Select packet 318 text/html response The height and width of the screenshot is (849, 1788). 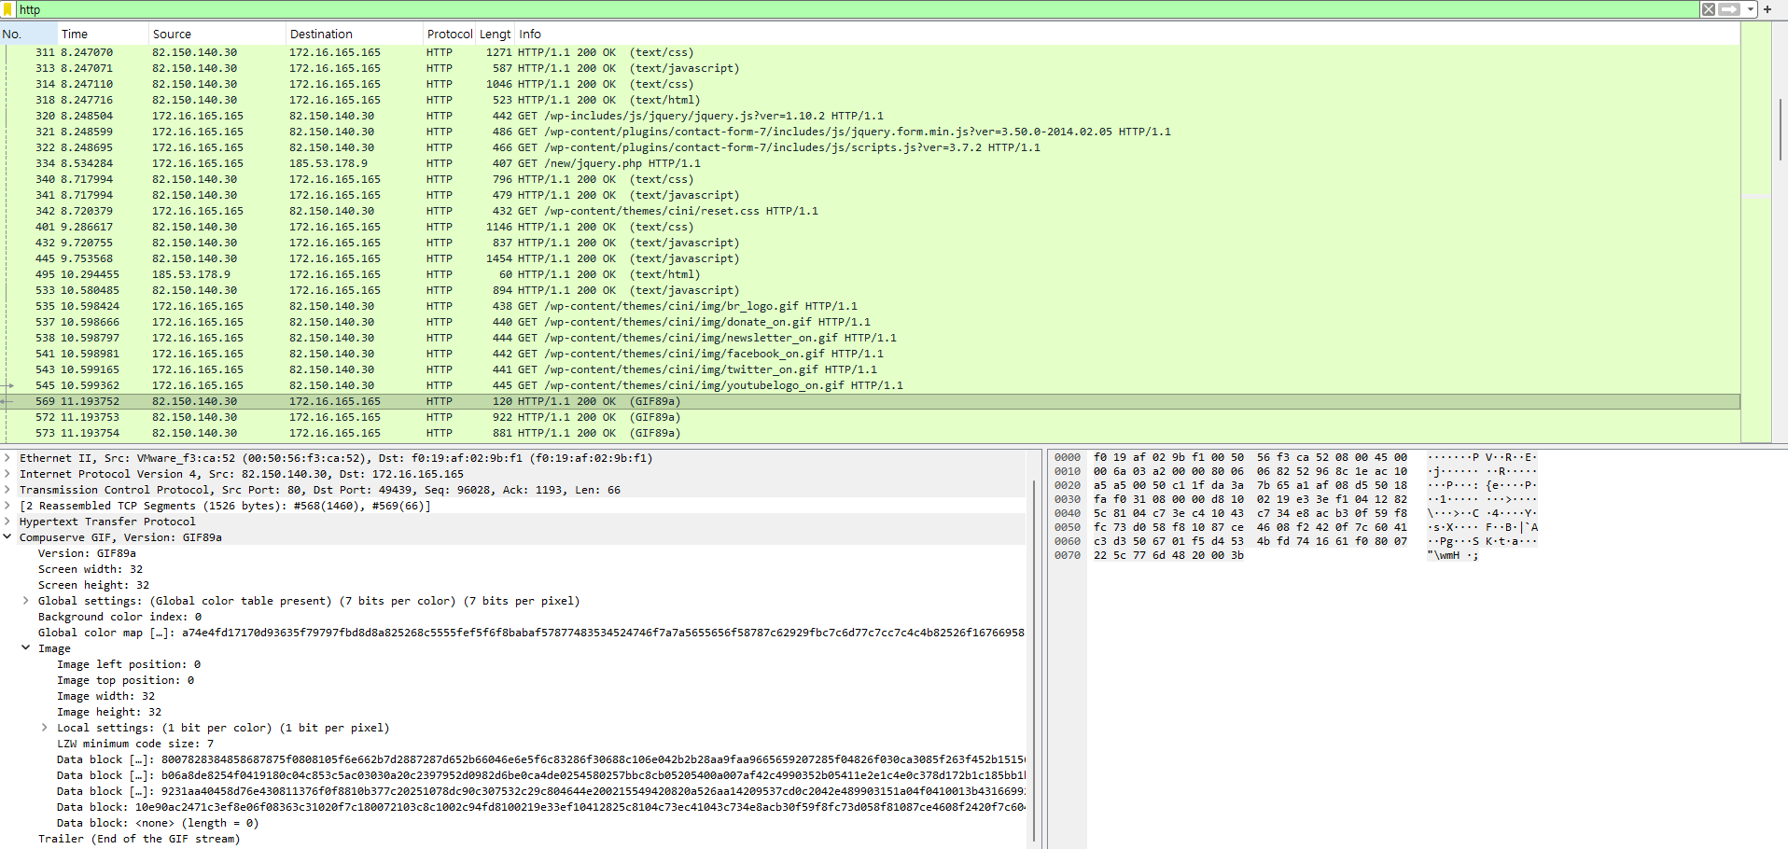coord(870,100)
